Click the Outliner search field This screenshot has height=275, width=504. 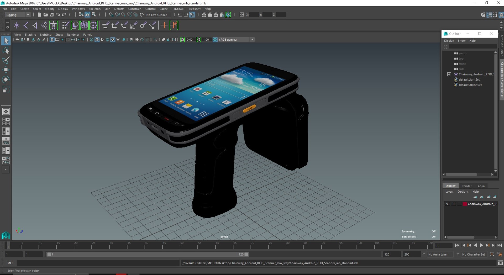[473, 46]
